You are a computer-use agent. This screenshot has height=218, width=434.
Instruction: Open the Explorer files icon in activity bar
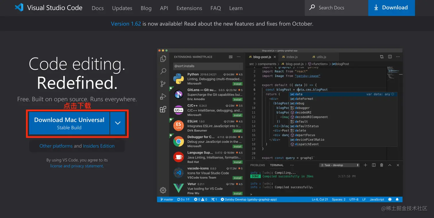coord(163,59)
